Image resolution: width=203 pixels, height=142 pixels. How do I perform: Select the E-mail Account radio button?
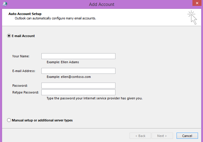[9, 36]
